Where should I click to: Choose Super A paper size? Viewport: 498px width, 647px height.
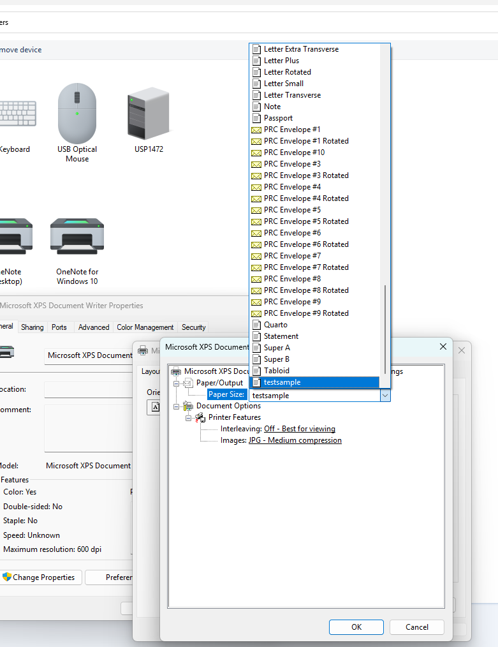click(x=314, y=348)
